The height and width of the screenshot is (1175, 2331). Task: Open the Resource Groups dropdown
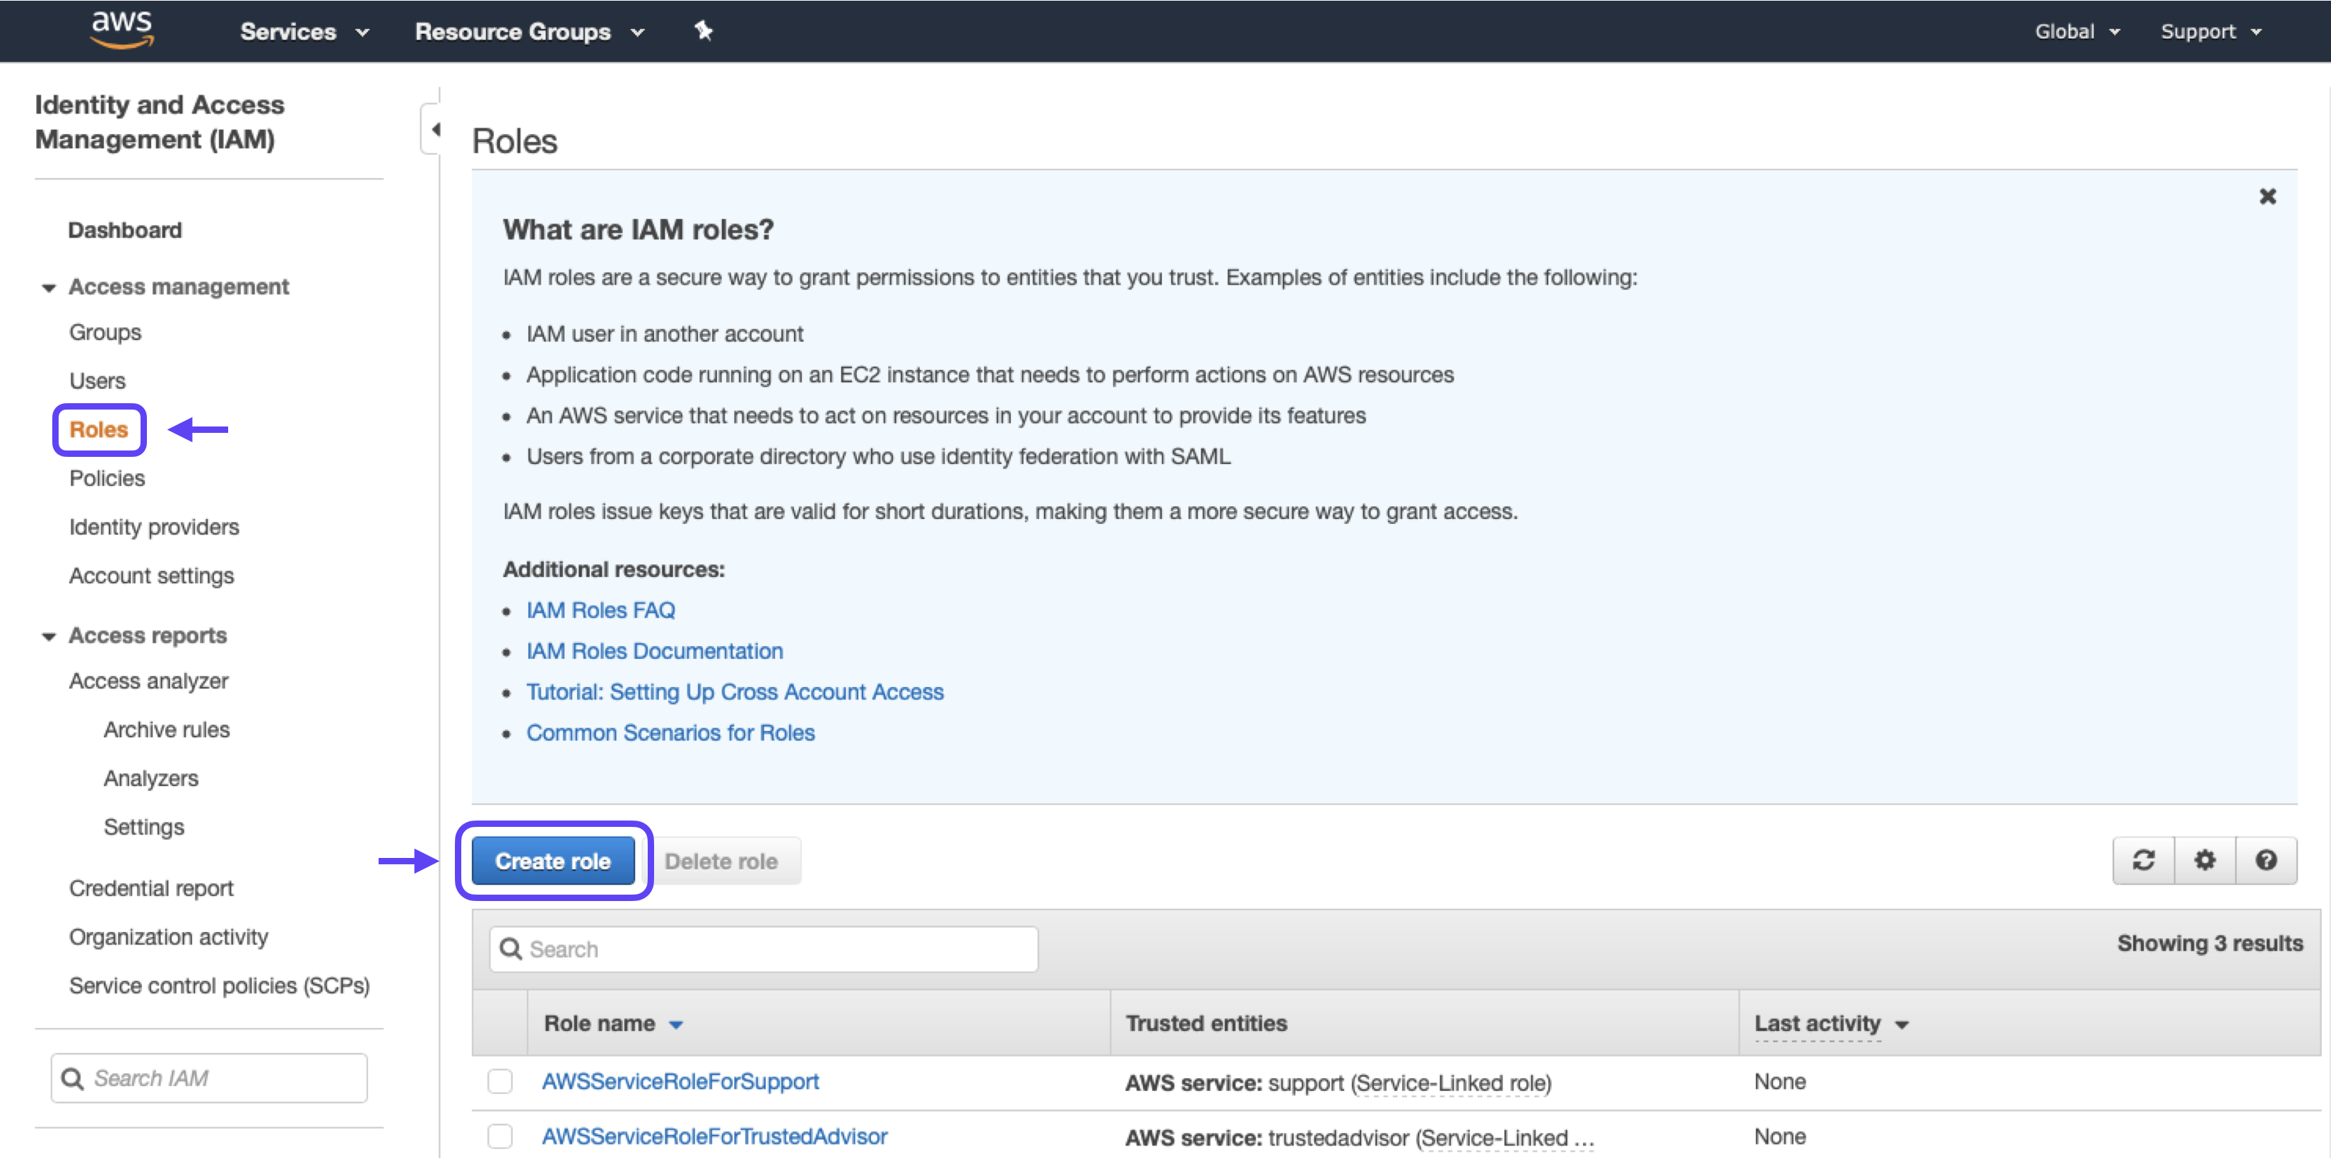(529, 32)
